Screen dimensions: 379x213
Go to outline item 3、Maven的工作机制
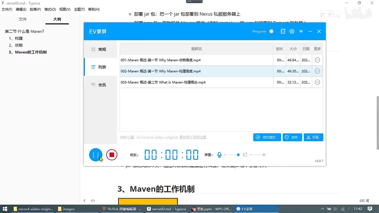click(28, 52)
